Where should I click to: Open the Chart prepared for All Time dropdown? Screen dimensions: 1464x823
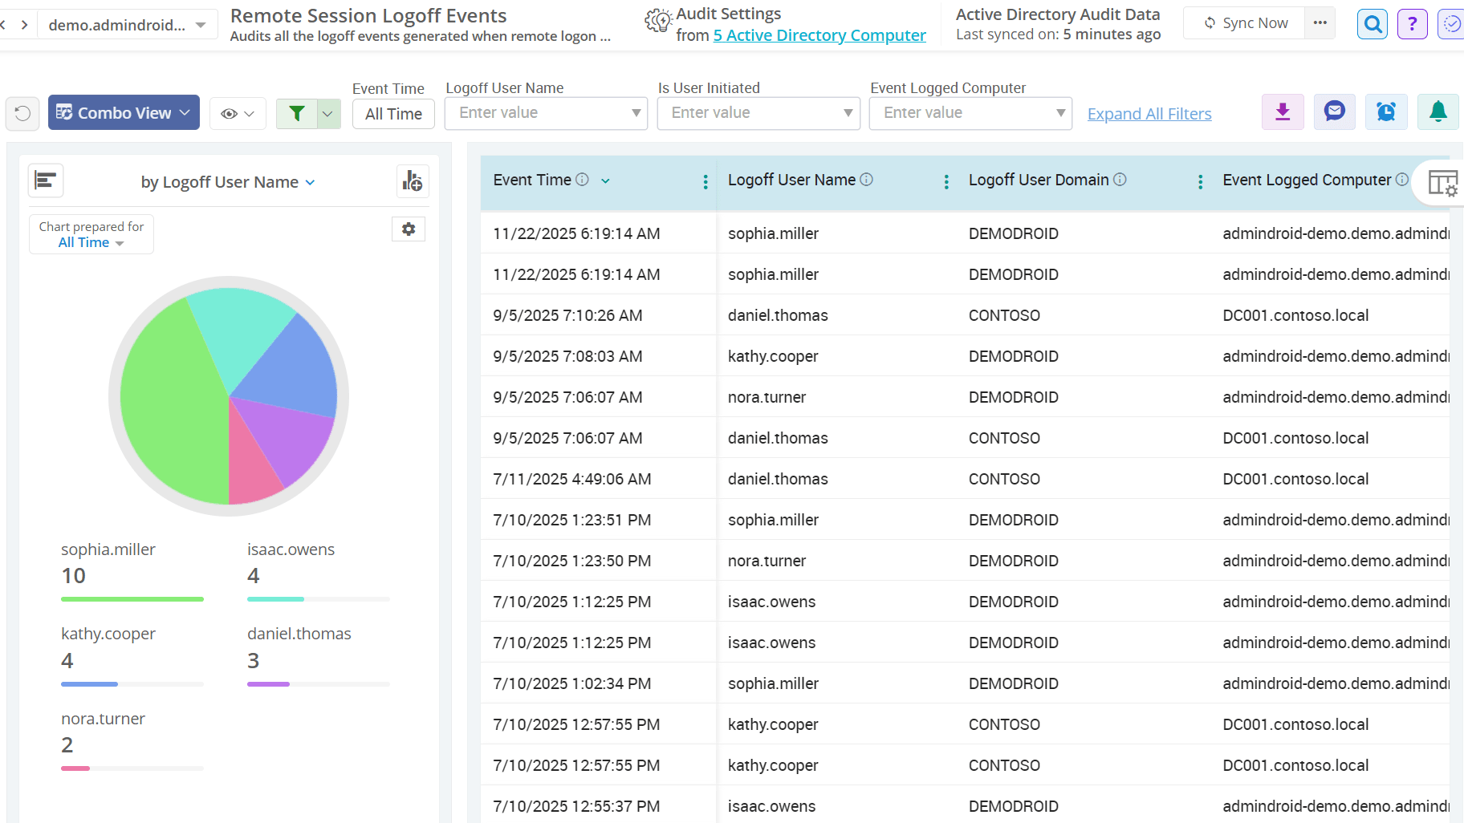(x=91, y=234)
